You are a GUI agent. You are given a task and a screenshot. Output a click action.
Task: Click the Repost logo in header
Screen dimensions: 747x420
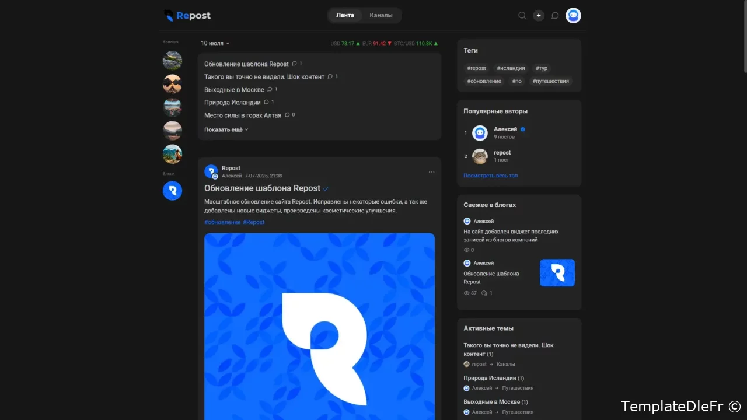187,16
